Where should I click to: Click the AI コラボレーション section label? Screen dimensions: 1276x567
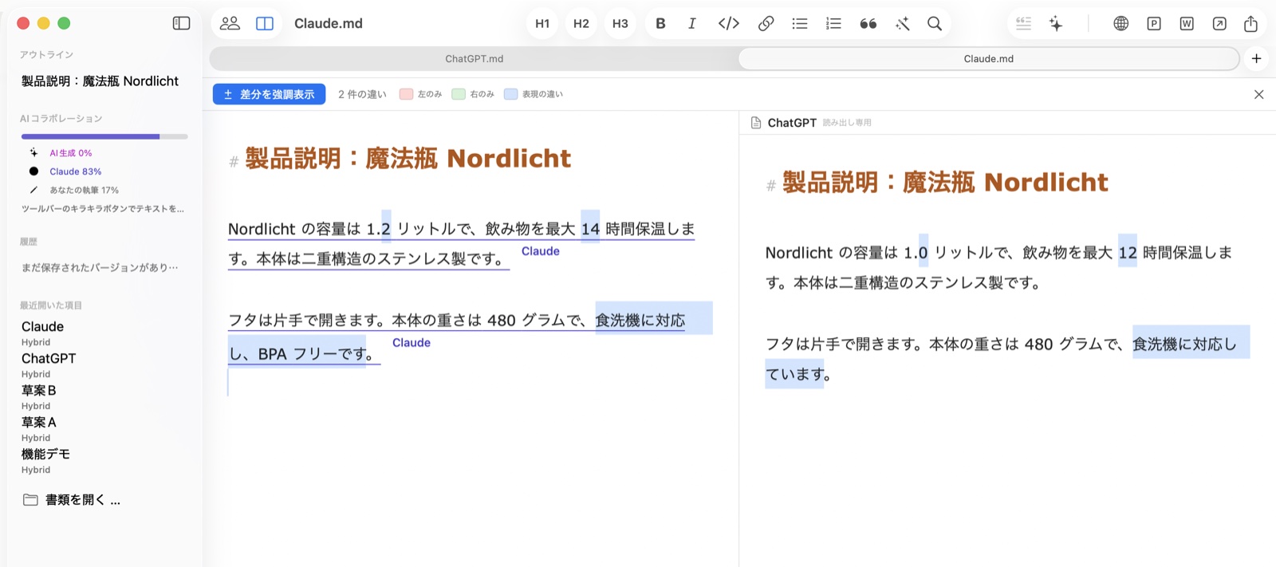point(61,118)
